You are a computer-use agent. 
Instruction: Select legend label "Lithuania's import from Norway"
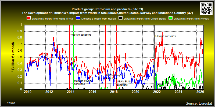click(x=191, y=19)
